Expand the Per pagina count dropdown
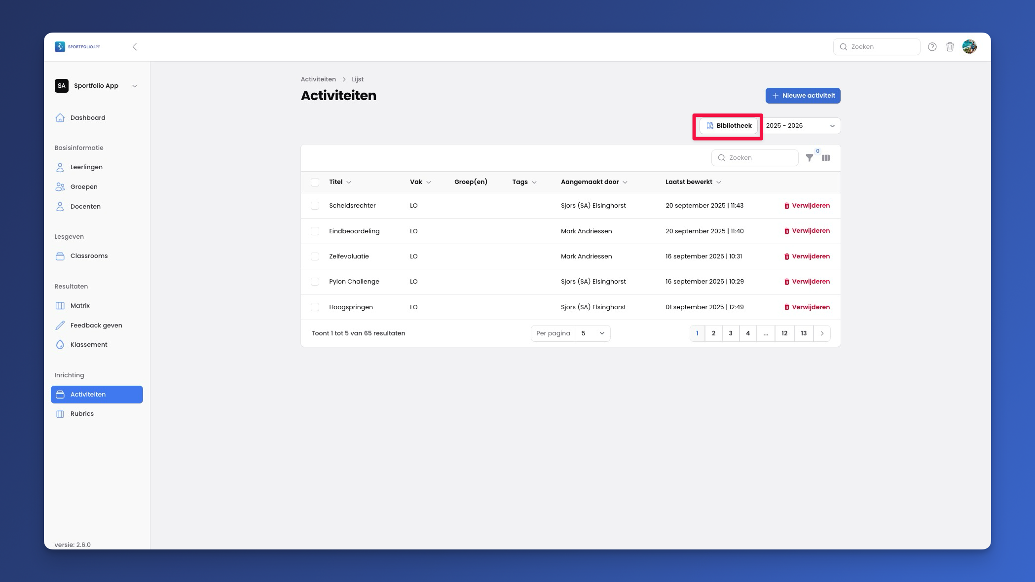 click(592, 333)
